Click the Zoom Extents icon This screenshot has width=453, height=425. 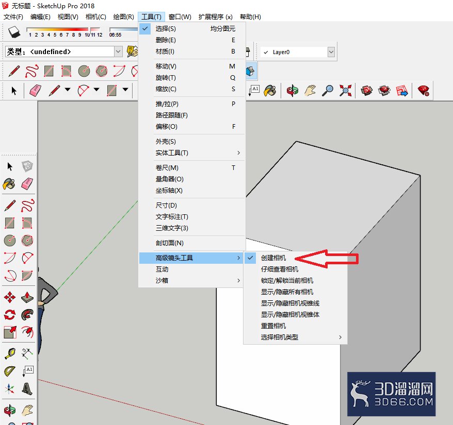[x=345, y=91]
